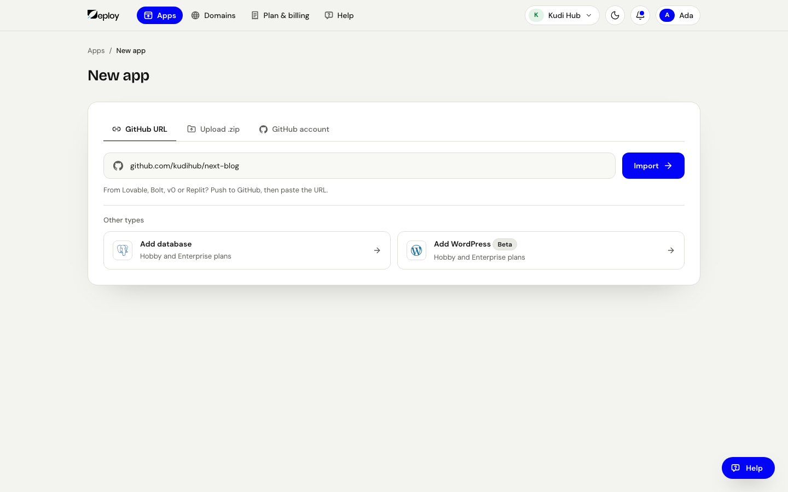Open the Domains page
Viewport: 788px width, 492px height.
[213, 15]
